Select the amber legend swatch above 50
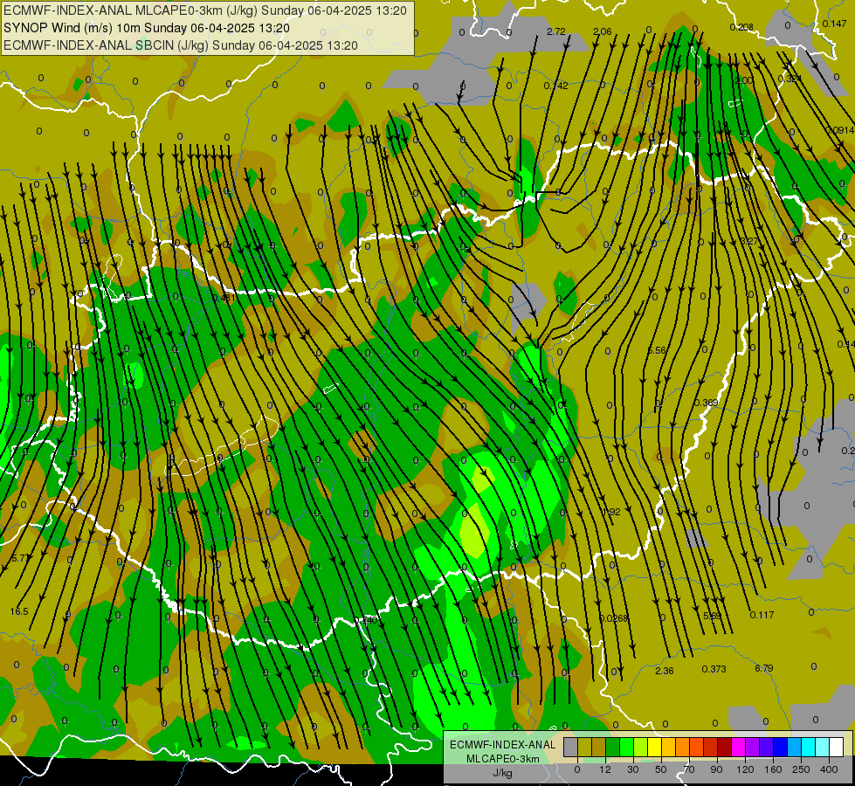 [669, 747]
